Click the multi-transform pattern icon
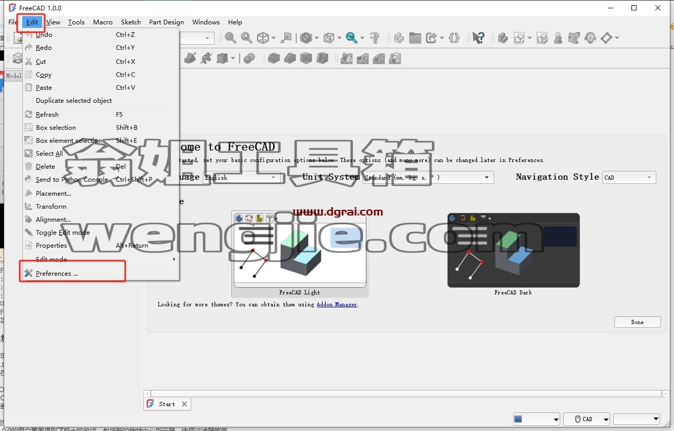 click(395, 58)
